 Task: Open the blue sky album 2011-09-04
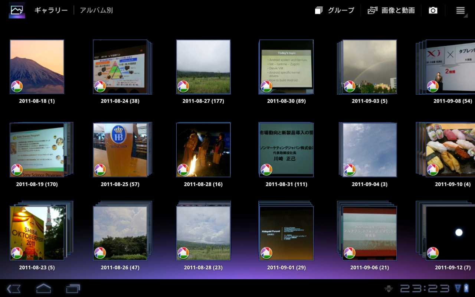pos(370,150)
